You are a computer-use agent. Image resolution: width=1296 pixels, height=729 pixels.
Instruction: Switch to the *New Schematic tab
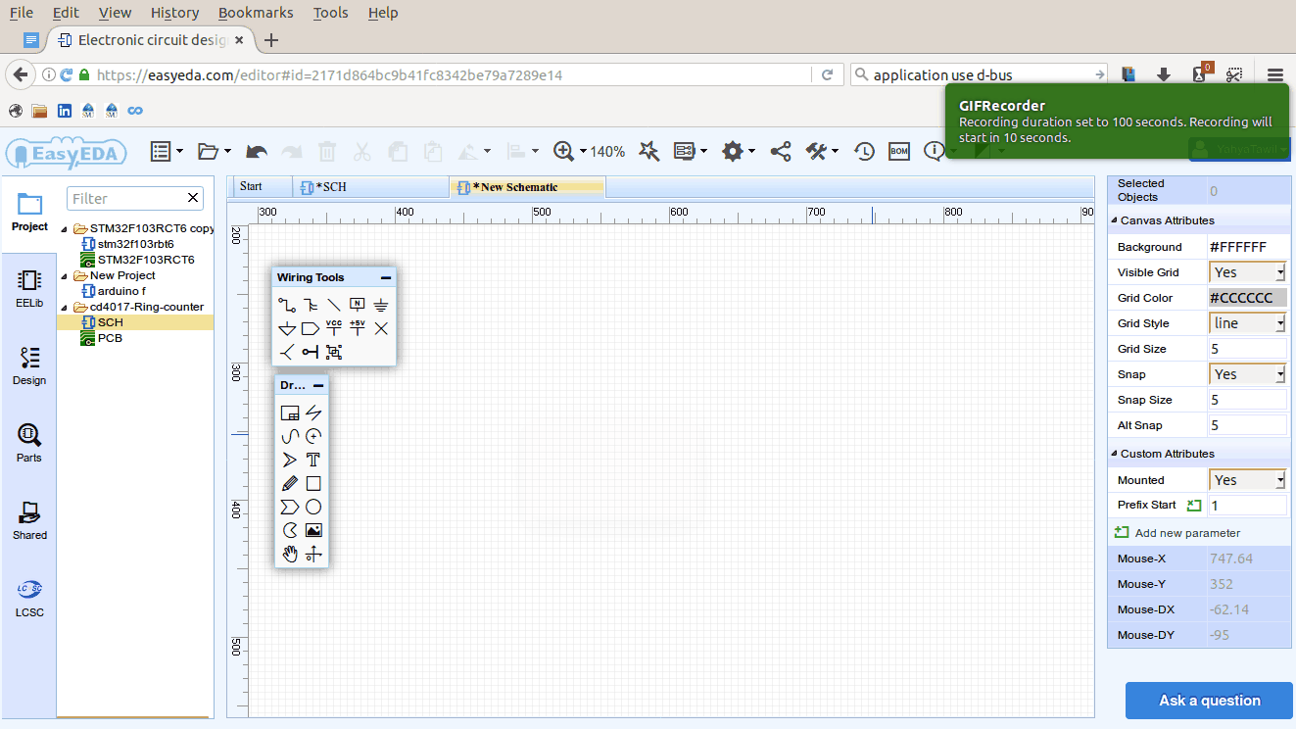click(527, 185)
